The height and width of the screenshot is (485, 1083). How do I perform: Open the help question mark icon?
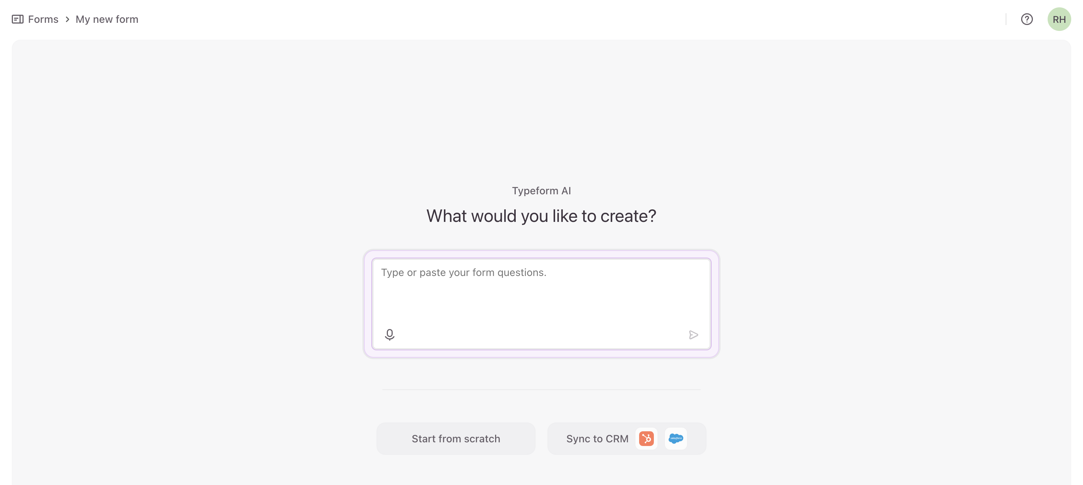tap(1027, 19)
